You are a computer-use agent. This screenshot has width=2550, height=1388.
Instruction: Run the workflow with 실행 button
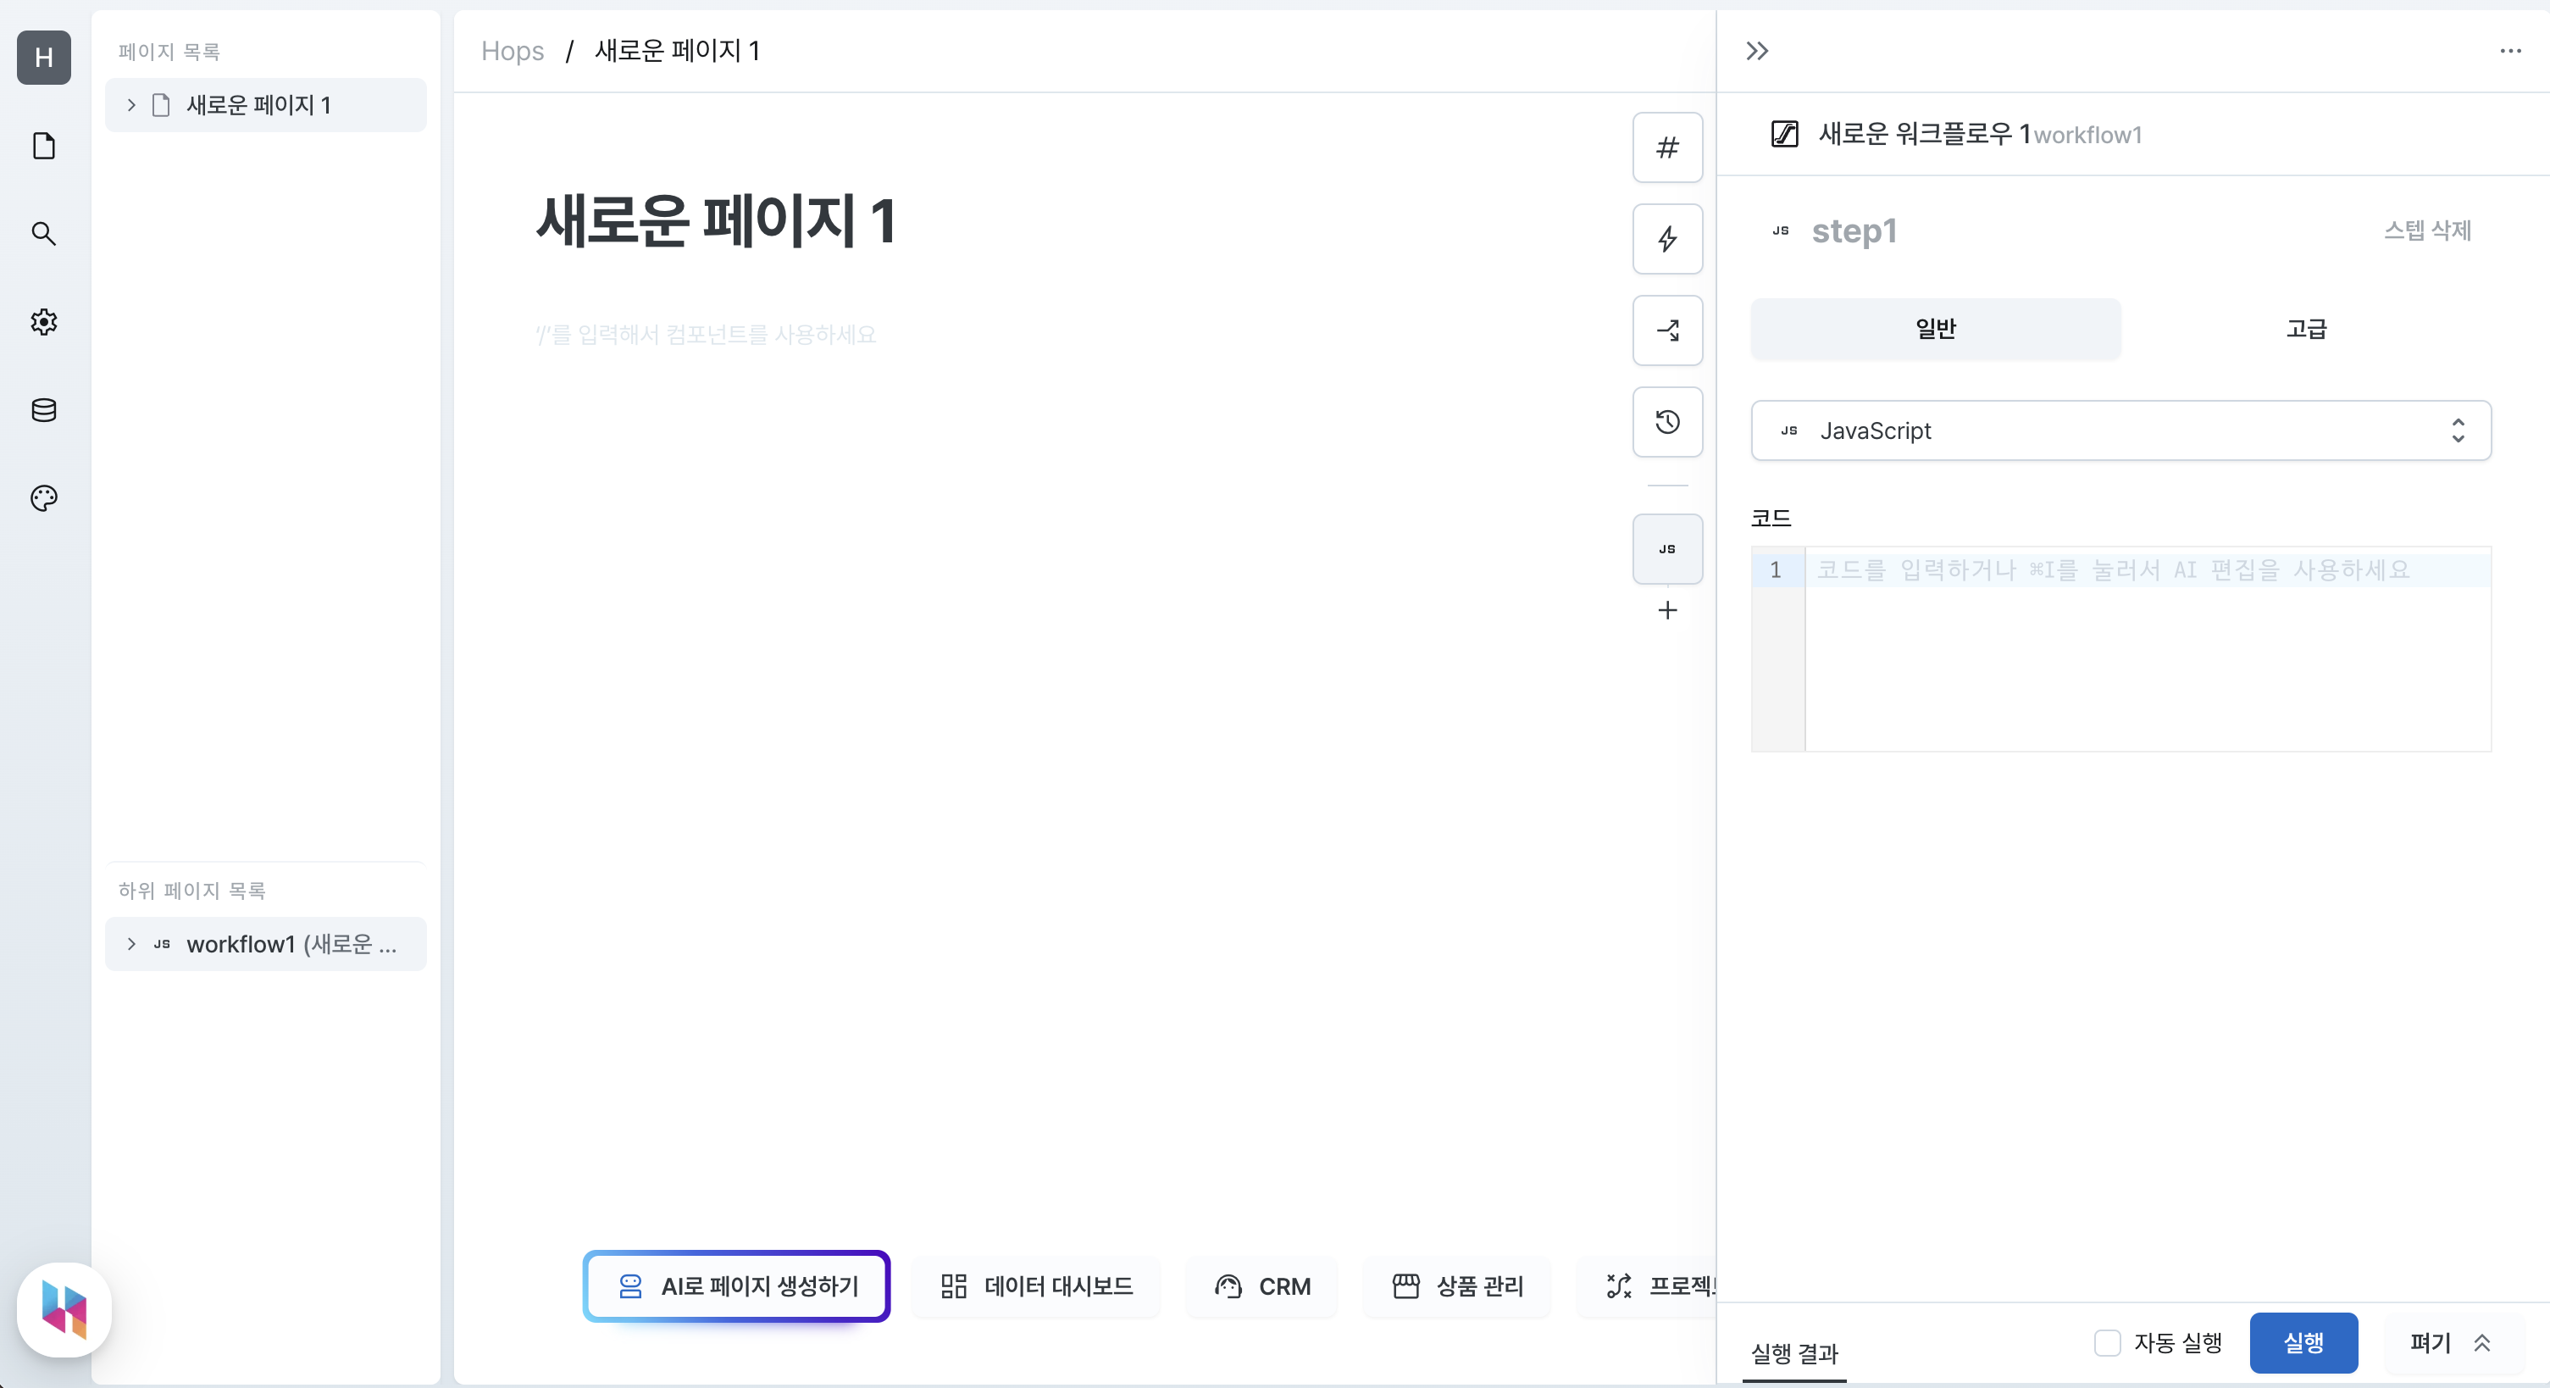[2303, 1342]
